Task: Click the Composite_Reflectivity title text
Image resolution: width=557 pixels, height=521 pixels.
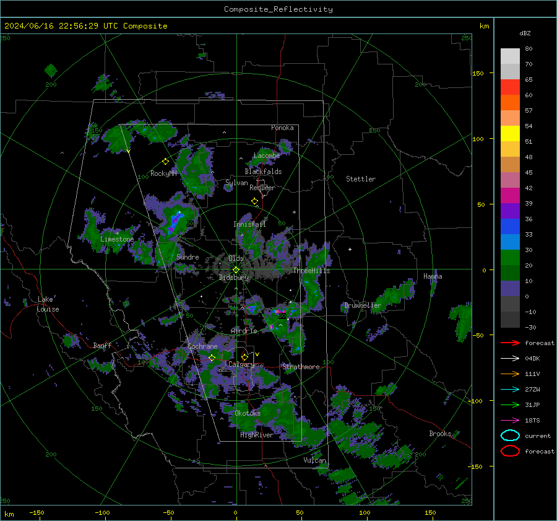Action: (278, 9)
